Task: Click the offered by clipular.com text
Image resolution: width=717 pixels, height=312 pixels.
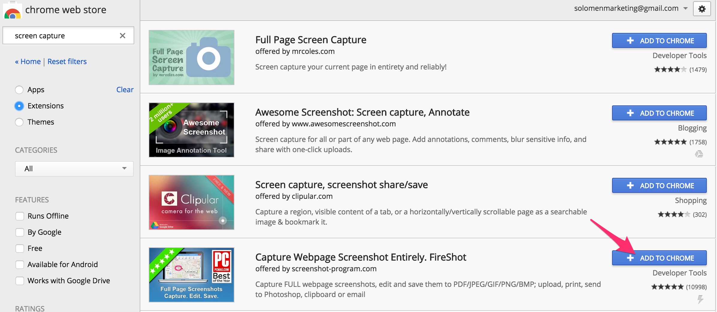Action: [294, 196]
